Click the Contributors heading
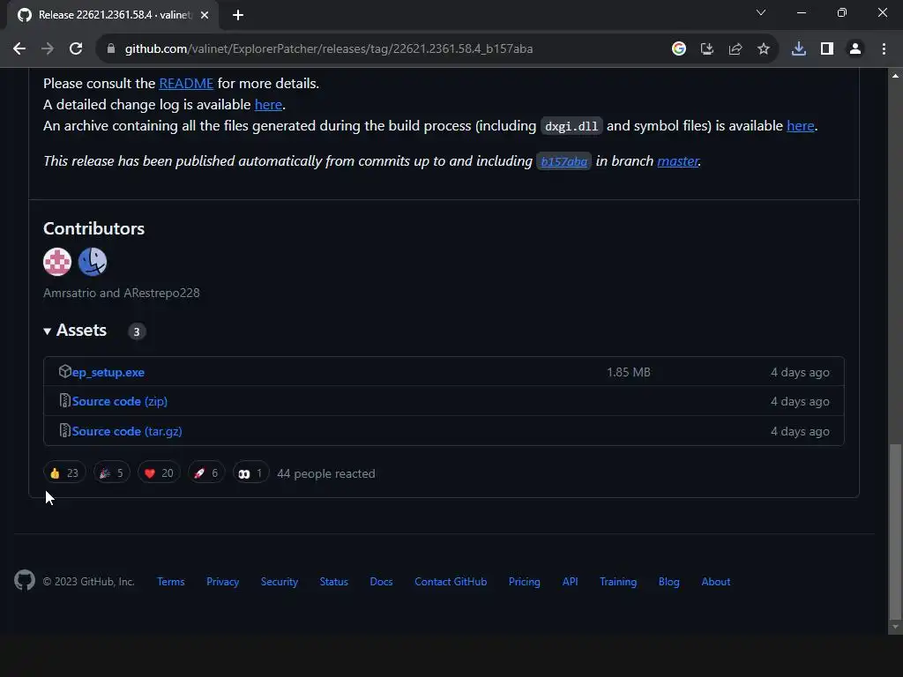 pyautogui.click(x=93, y=228)
